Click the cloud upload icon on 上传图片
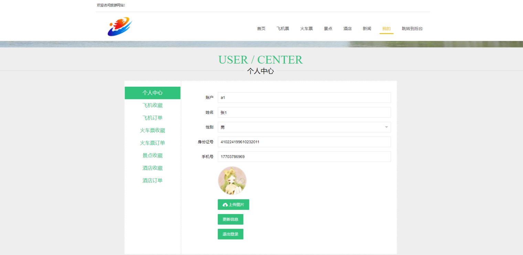The image size is (523, 255). click(225, 205)
